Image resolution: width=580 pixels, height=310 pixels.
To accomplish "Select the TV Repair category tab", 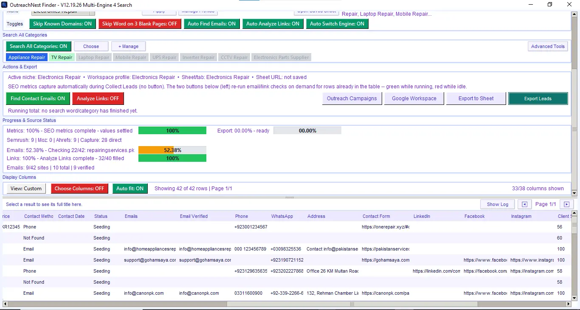I will pos(62,57).
